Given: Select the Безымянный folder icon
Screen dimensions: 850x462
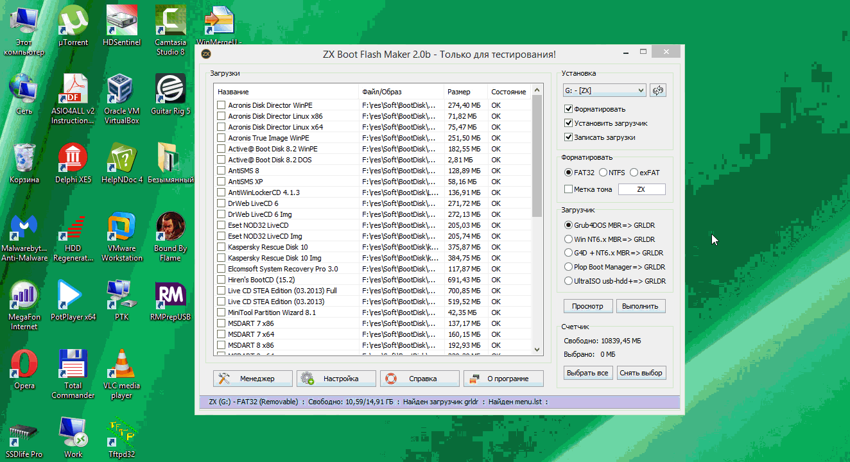Looking at the screenshot, I should (171, 163).
